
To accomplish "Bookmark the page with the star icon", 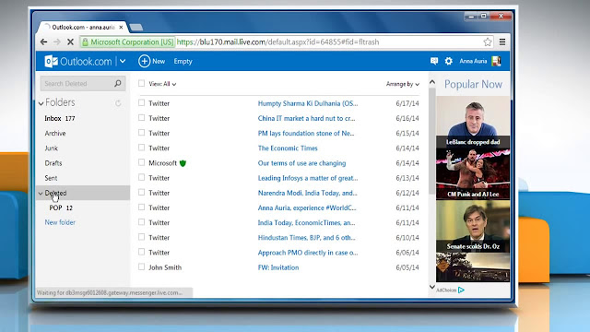I will [488, 42].
